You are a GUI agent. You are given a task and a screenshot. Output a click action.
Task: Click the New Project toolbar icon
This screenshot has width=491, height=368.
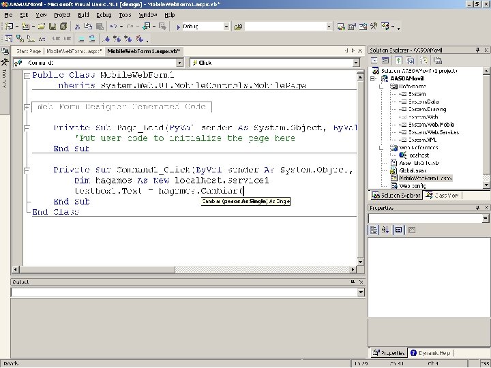9,27
